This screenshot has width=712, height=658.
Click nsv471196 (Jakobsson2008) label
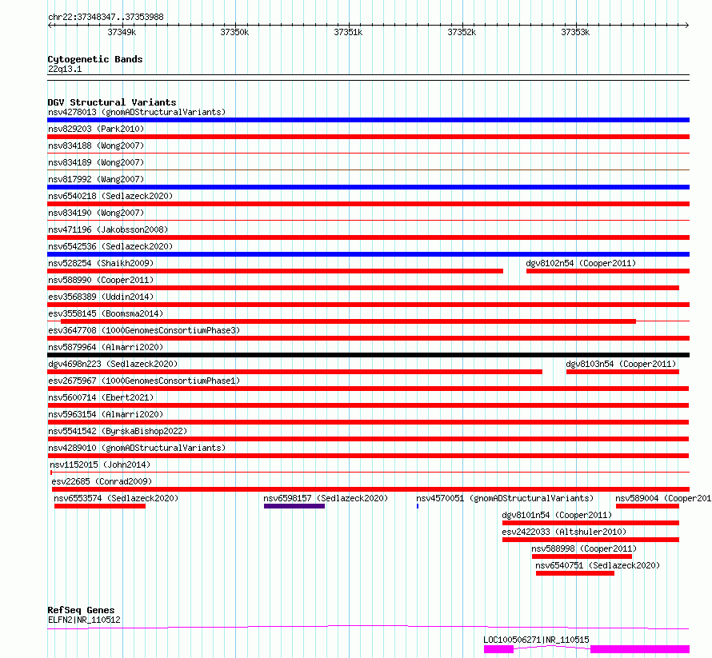click(108, 229)
